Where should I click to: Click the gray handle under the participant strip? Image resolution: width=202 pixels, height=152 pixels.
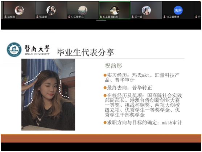point(101,20)
